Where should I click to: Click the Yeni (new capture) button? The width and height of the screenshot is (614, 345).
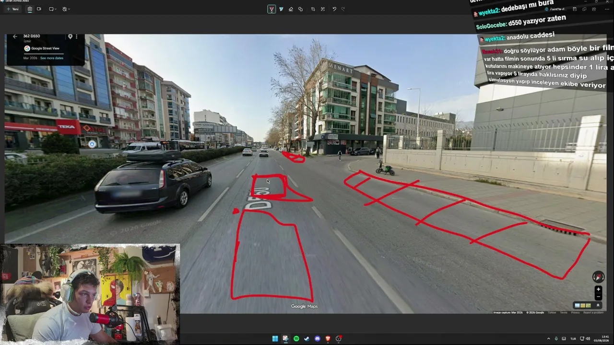pyautogui.click(x=12, y=9)
